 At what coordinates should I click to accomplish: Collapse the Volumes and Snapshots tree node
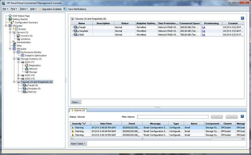point(14,82)
